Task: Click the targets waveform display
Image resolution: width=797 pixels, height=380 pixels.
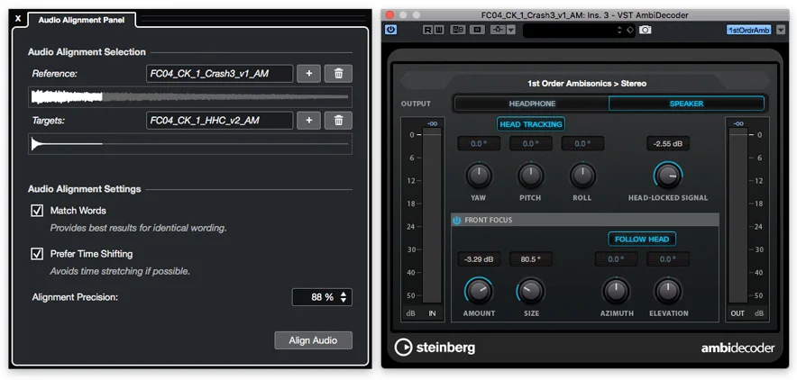Action: click(x=190, y=144)
